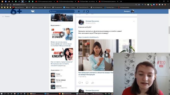Click the 'Голос' track cover

tap(53, 75)
